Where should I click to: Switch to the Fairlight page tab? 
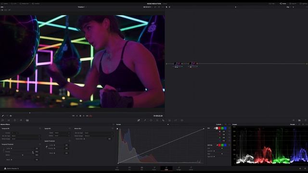click(x=179, y=168)
